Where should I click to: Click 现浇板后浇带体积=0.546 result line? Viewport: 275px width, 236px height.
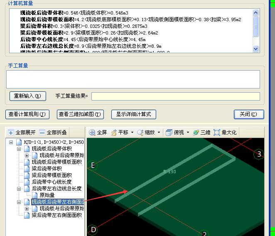(74, 13)
